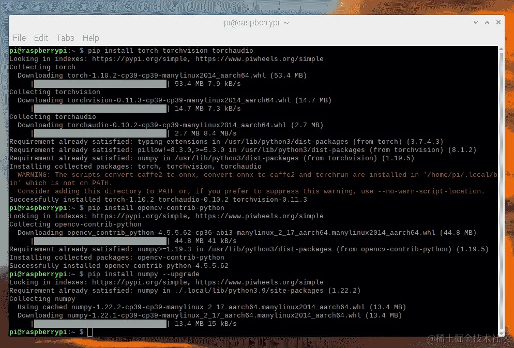514x348 pixels.
Task: Close the terminal window
Action: (498, 22)
